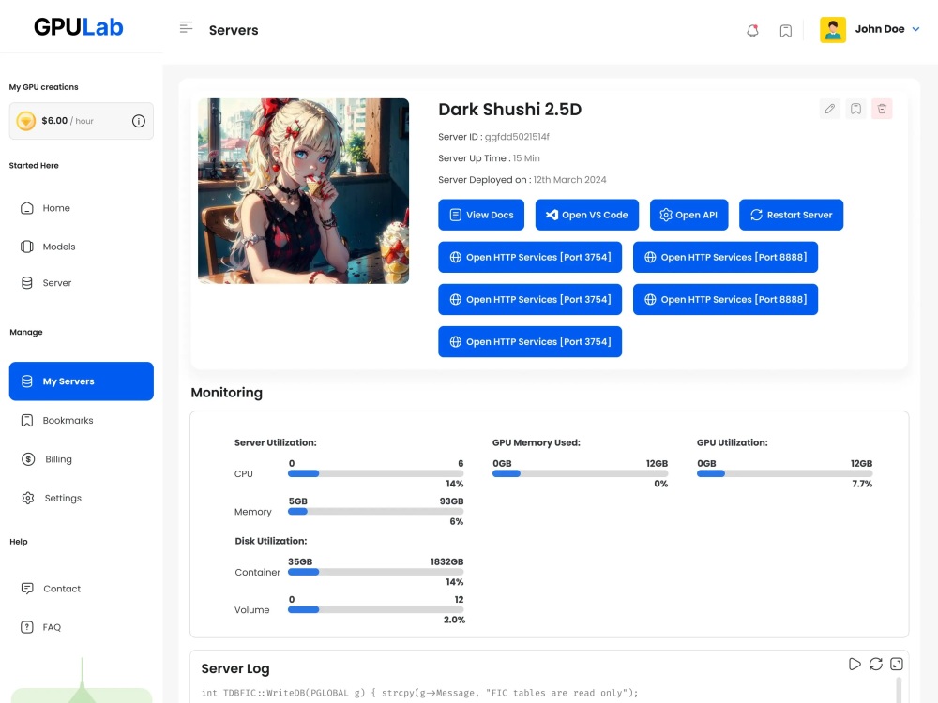Click the GPU Utilization progress bar
Screen dimensions: 938x703
[x=785, y=473]
